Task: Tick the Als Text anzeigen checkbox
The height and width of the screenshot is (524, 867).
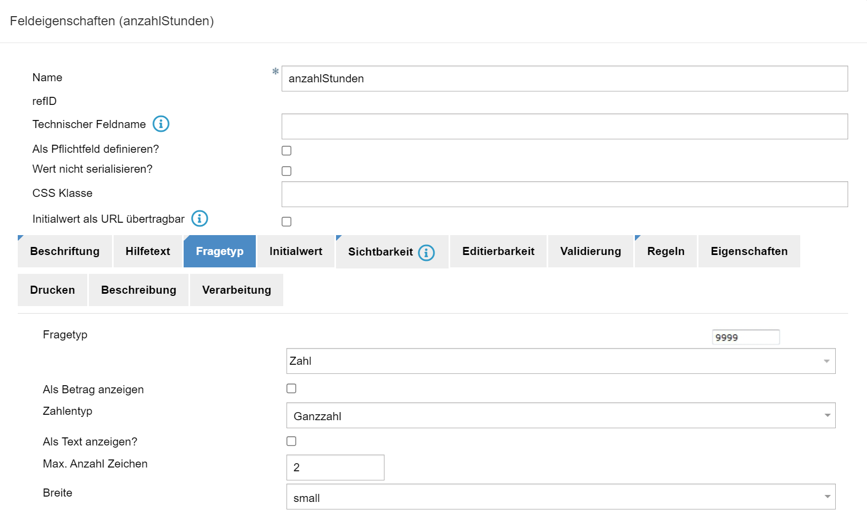Action: (291, 441)
